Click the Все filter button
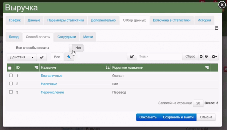Screen dimensions: 227x130 (x=57, y=57)
